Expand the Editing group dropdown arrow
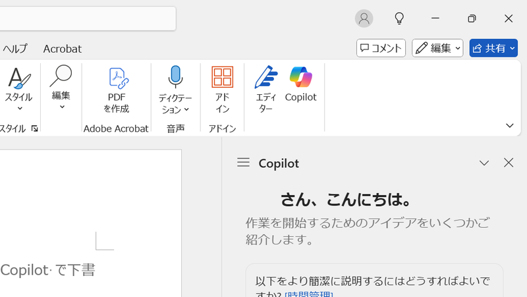The height and width of the screenshot is (297, 527). coord(62,107)
